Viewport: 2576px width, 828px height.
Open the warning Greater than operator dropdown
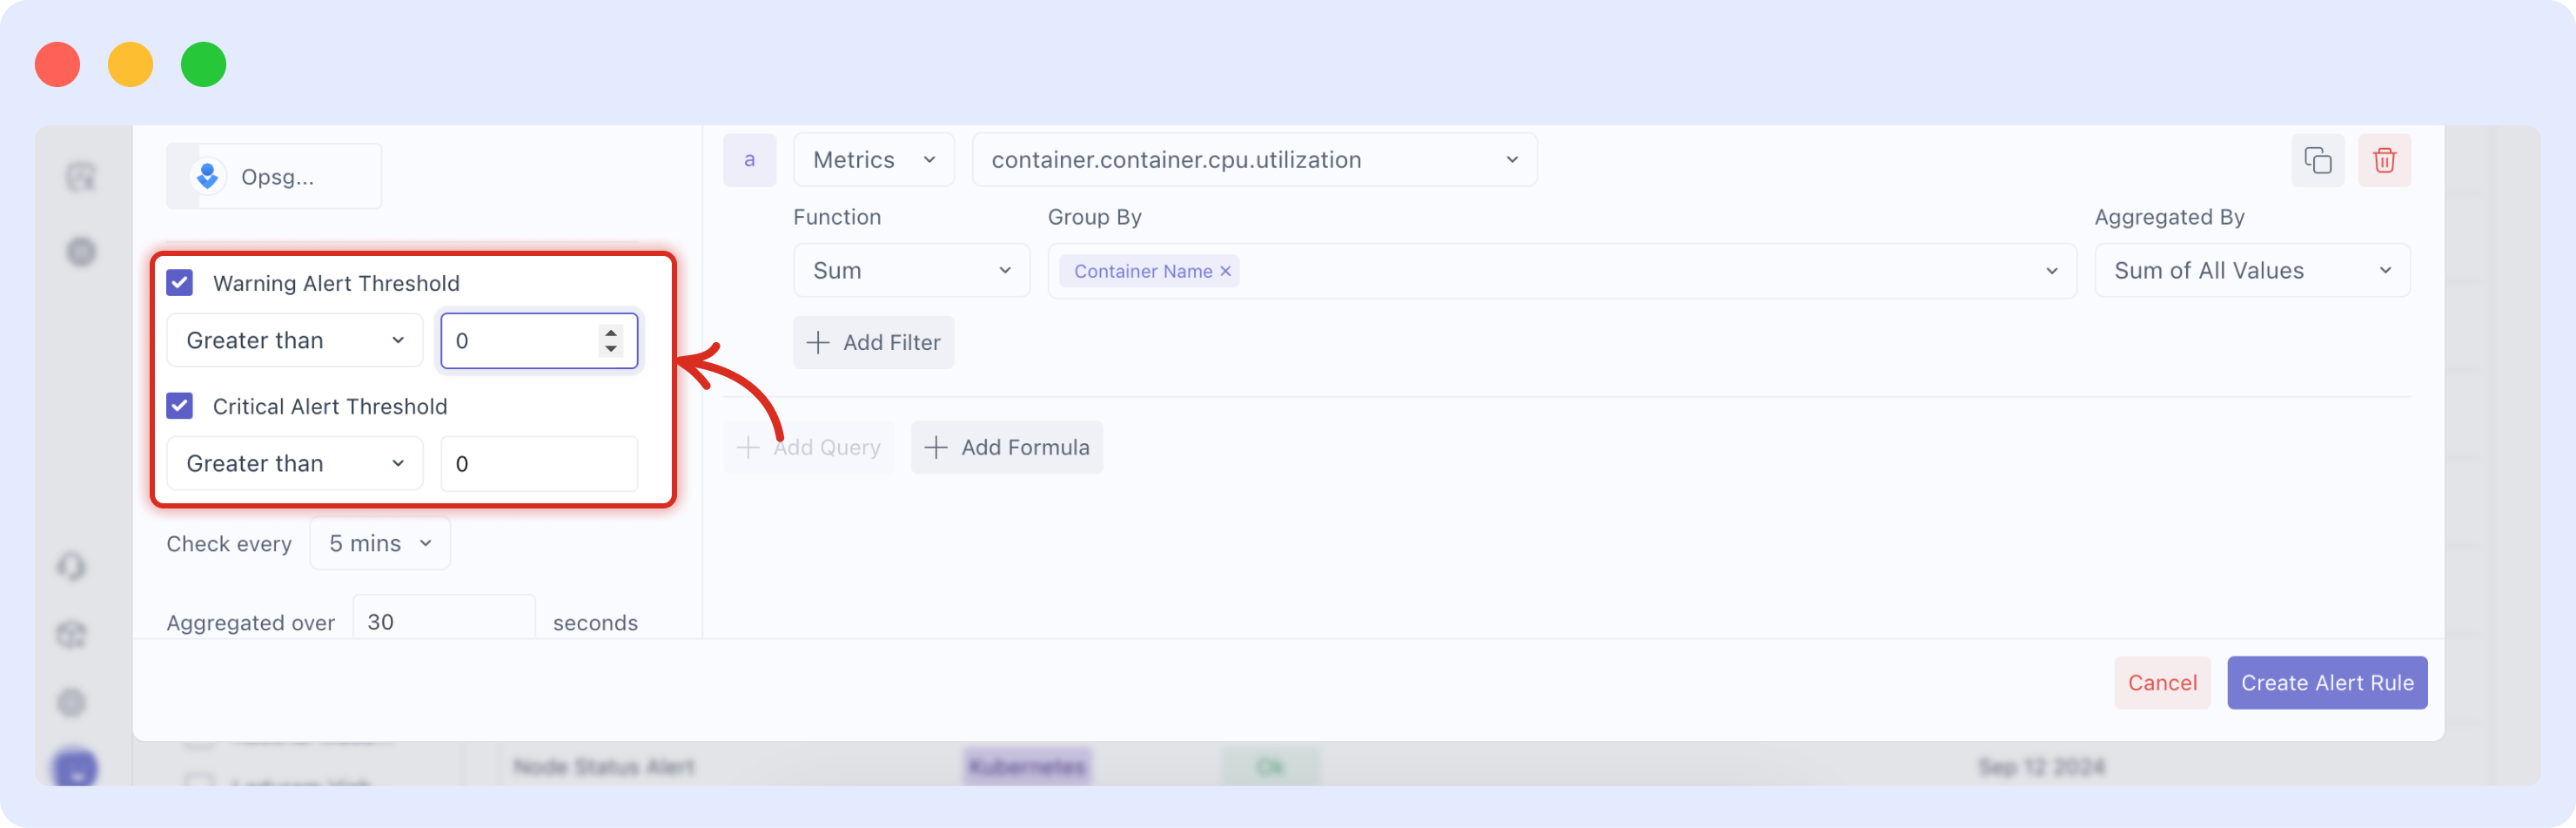[x=294, y=341]
